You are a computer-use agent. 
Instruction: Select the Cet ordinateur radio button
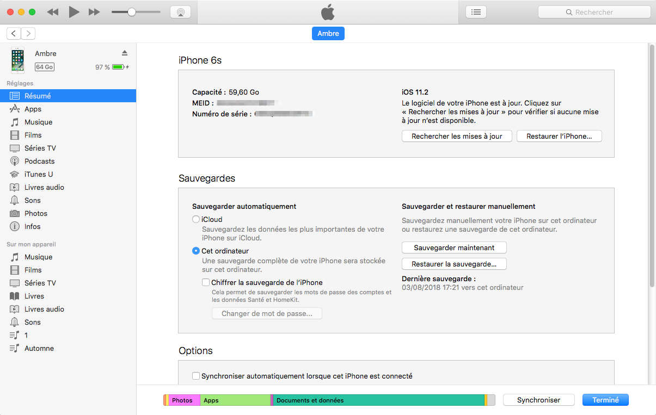click(x=196, y=251)
